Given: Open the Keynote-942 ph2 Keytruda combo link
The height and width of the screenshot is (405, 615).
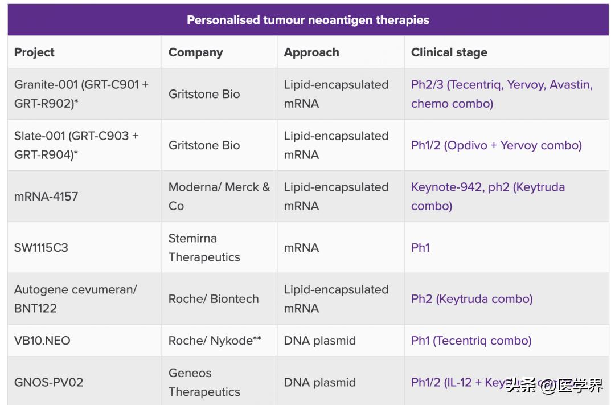Looking at the screenshot, I should pyautogui.click(x=487, y=187).
